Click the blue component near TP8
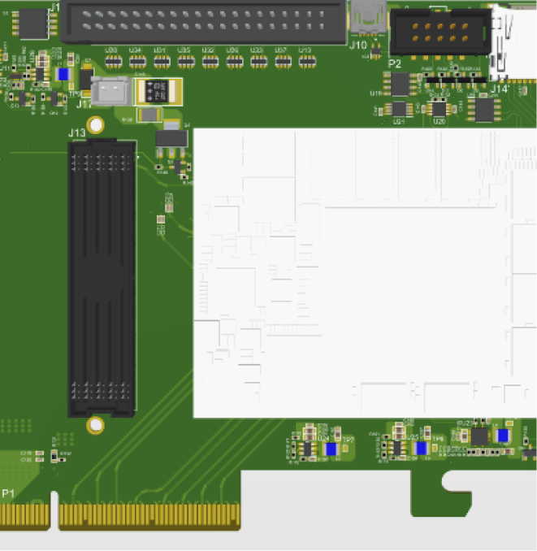The height and width of the screenshot is (551, 537). (420, 448)
